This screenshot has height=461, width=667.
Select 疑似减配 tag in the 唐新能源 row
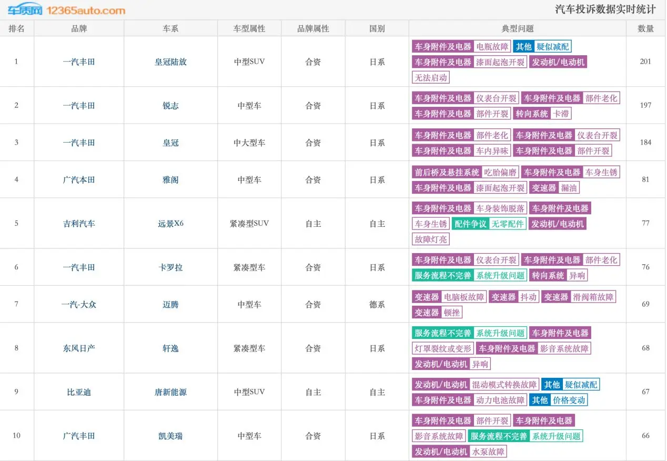coord(581,385)
